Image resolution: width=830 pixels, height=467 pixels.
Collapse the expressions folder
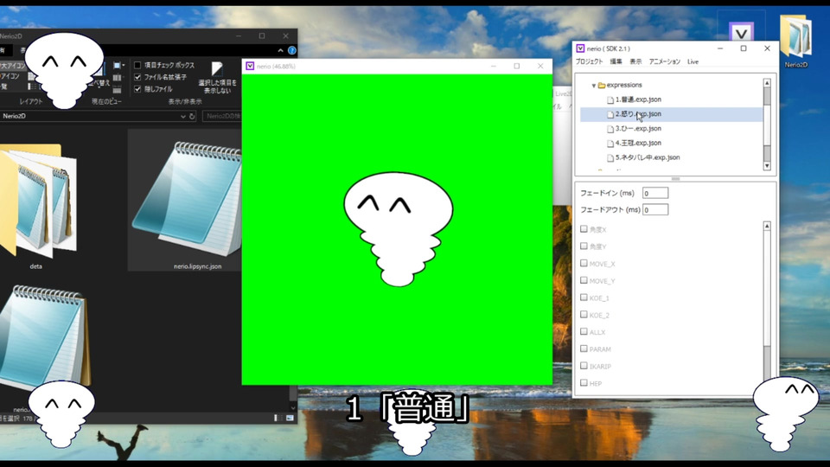coord(593,86)
